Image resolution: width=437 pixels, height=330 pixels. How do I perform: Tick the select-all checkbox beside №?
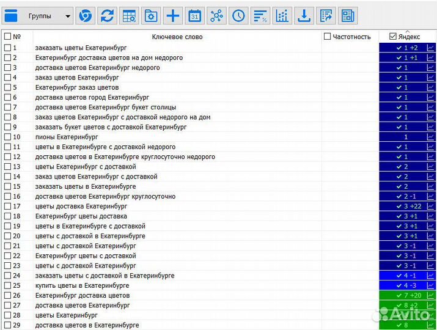(7, 37)
